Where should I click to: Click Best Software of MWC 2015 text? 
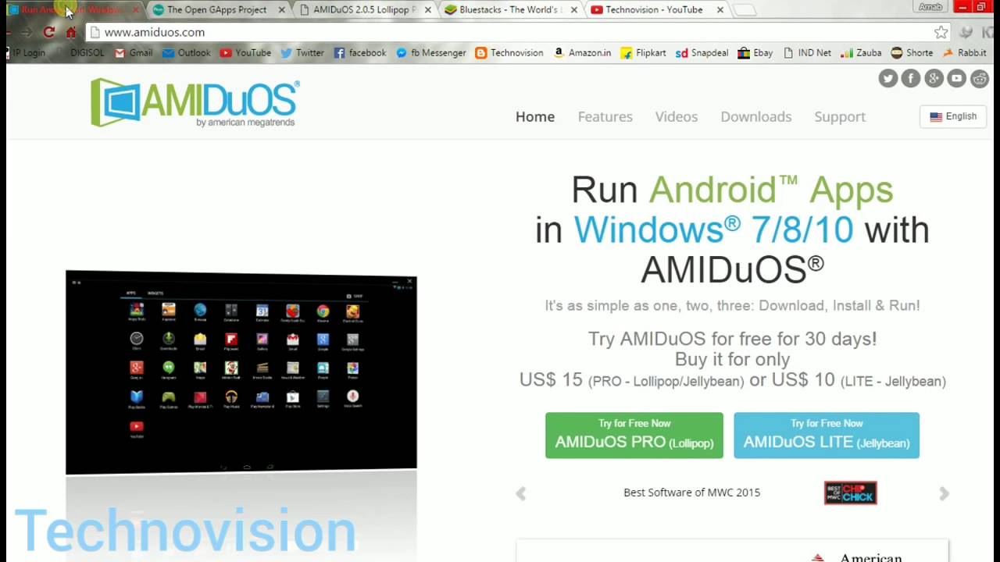coord(691,493)
